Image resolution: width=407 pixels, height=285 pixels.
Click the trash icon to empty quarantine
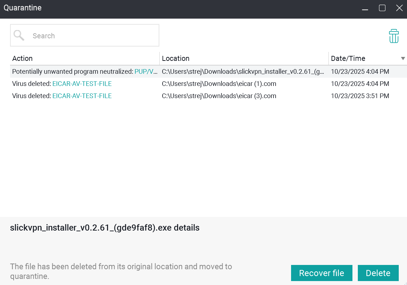[x=394, y=36]
